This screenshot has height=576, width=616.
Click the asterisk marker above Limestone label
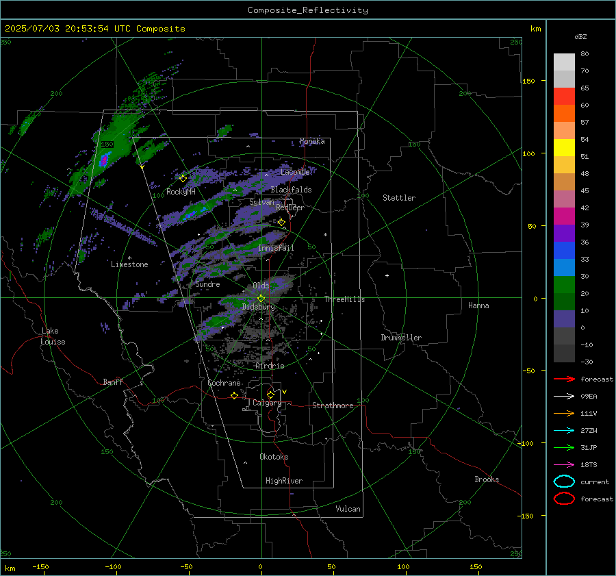click(x=129, y=258)
